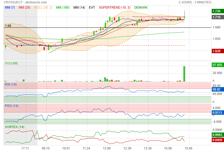Click the 1.650 price axis value

216,39
